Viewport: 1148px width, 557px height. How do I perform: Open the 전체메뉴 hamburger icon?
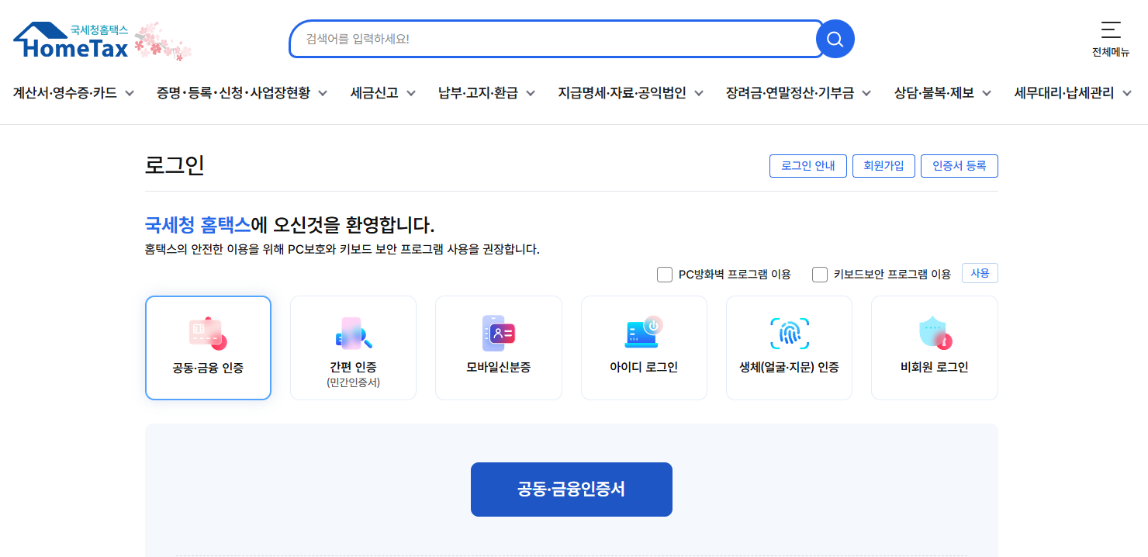tap(1110, 29)
